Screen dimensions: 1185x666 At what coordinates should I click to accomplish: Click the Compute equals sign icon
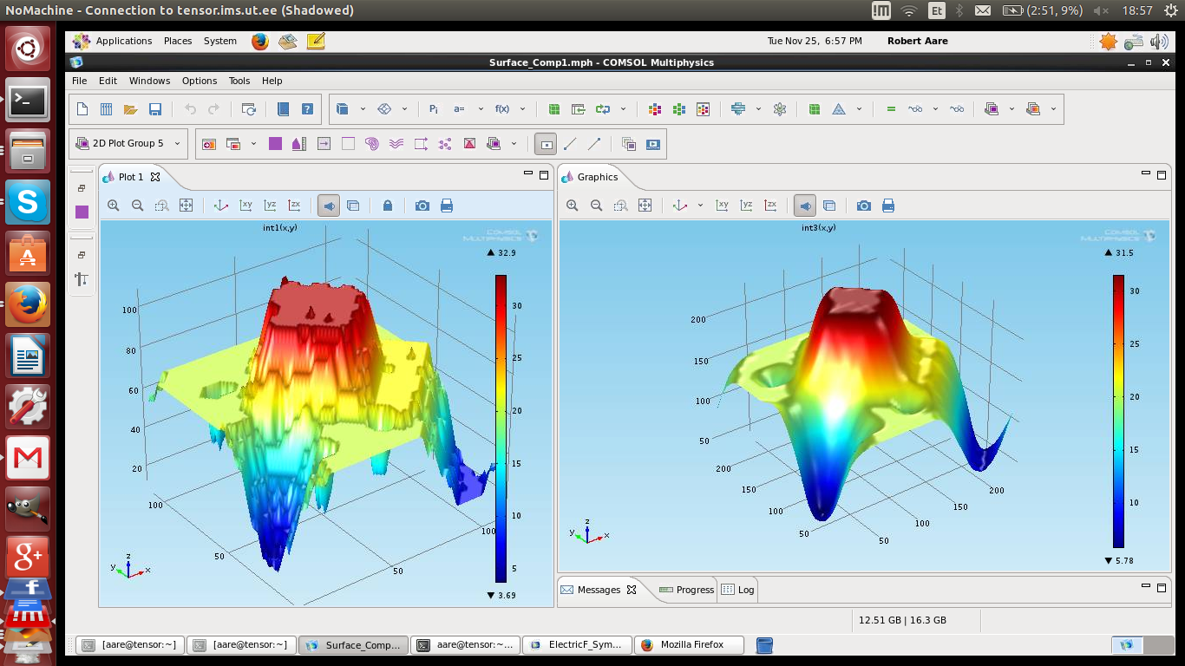(x=890, y=109)
